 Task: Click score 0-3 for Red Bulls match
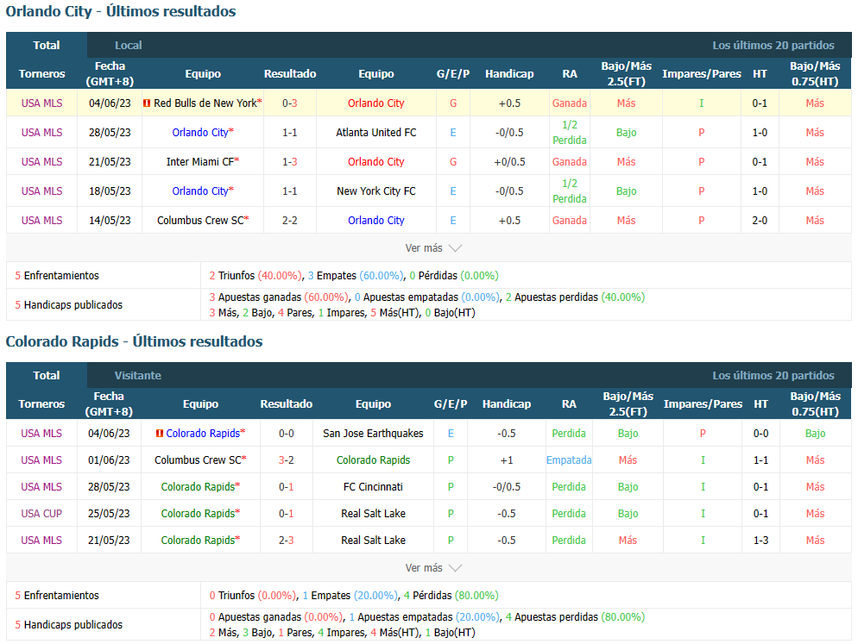289,103
